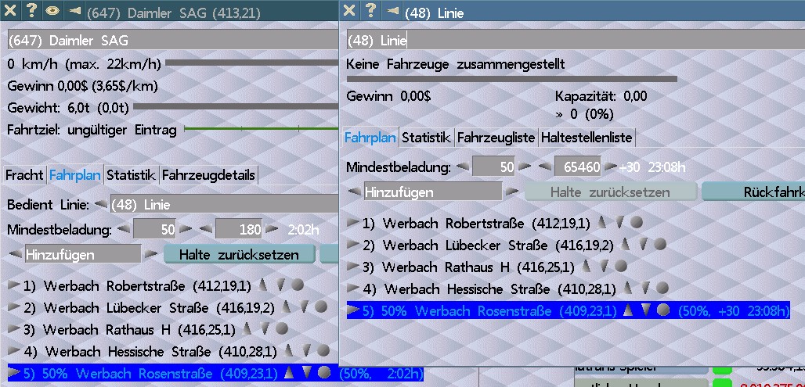Click circle icon for Werbach Lübecker Straße in convoy window

320,307
